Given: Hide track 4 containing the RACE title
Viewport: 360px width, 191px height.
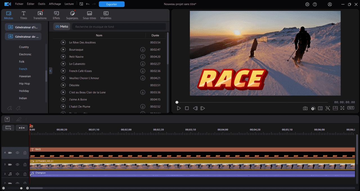Looking at the screenshot, I should click(17, 153).
